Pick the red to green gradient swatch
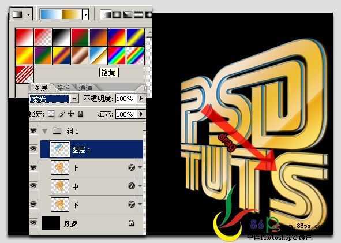The width and height of the screenshot is (341, 243). (80, 37)
